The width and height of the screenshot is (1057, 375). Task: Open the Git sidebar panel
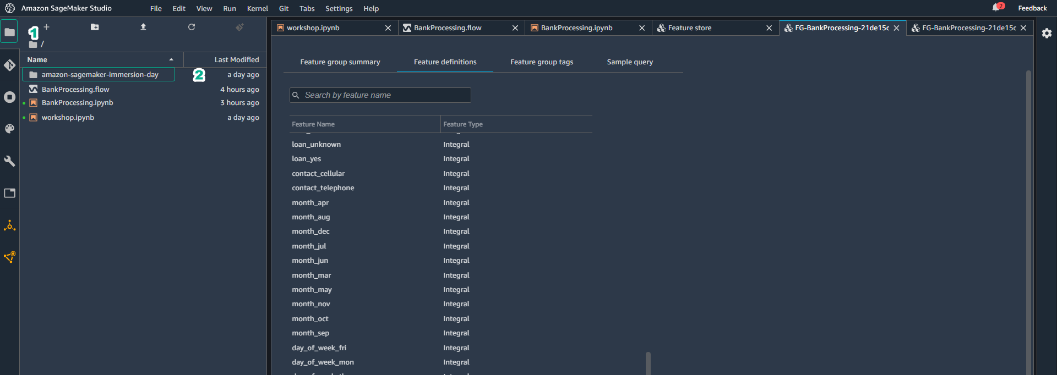(x=9, y=65)
